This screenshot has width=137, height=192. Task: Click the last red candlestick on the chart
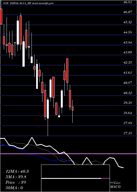pos(73,109)
